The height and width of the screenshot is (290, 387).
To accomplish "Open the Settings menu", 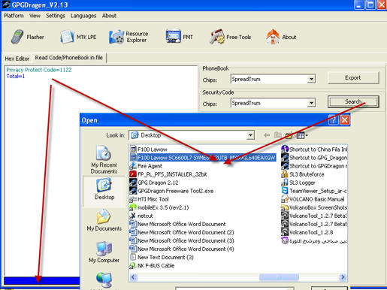I will [56, 16].
